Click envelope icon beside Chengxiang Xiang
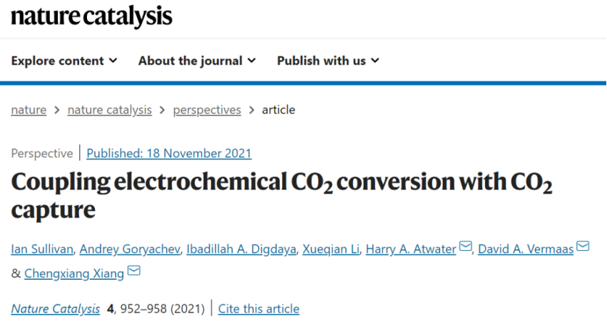This screenshot has height=322, width=607. (134, 271)
